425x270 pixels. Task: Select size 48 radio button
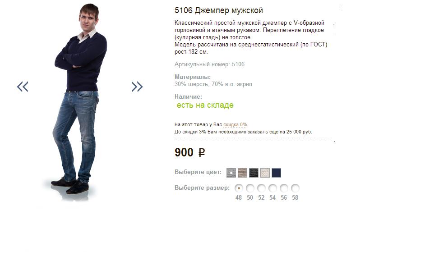[239, 188]
